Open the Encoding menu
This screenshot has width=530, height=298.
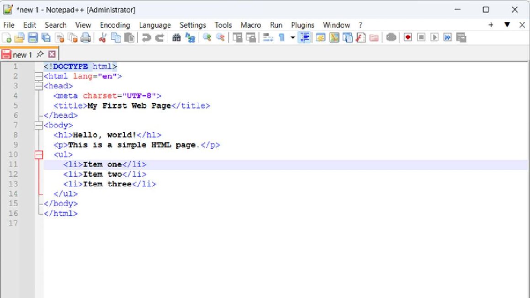tap(115, 25)
